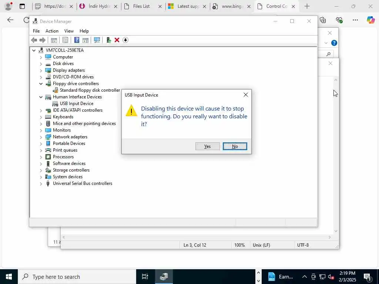Show hidden tray icons chevron
Screen dimensions: 379x284
click(305, 277)
